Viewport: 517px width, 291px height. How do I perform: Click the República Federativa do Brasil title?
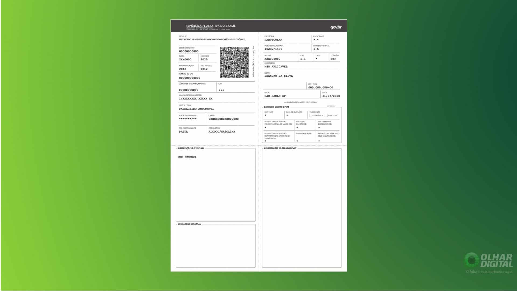(x=210, y=26)
